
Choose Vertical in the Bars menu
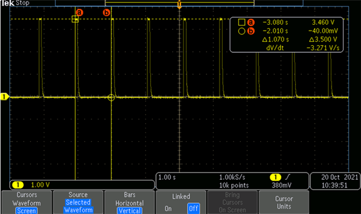[130, 211]
